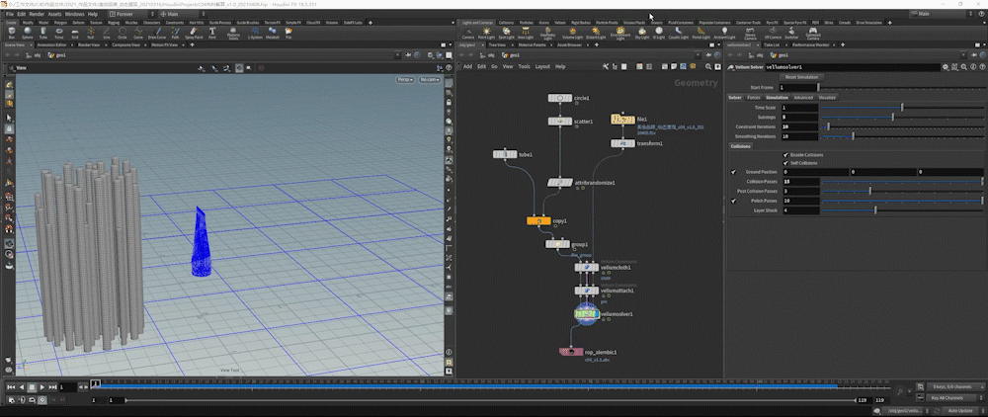
Task: Select the tube1 node in network
Action: pyautogui.click(x=505, y=154)
